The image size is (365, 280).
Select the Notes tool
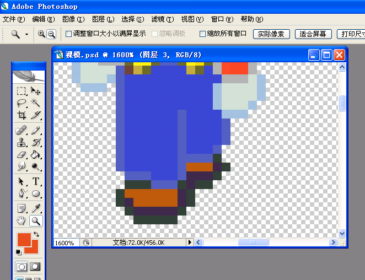(x=21, y=208)
